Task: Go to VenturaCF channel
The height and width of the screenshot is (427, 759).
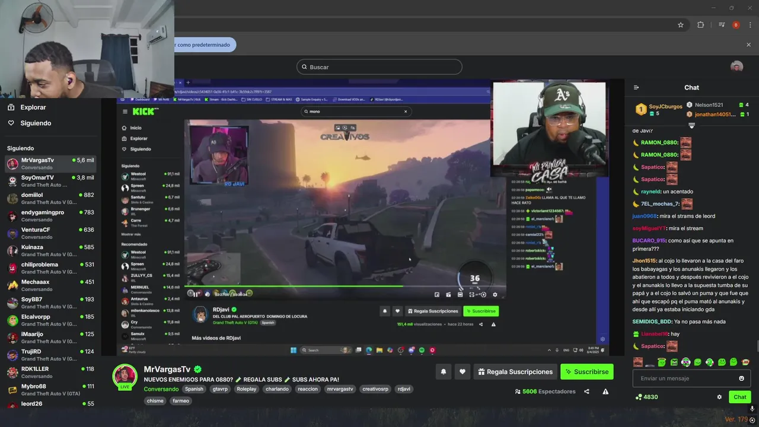Action: [x=50, y=233]
